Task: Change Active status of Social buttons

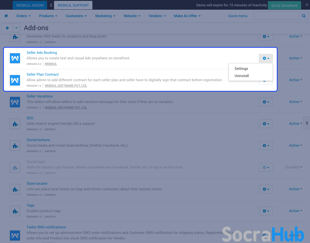Action: tap(295, 145)
